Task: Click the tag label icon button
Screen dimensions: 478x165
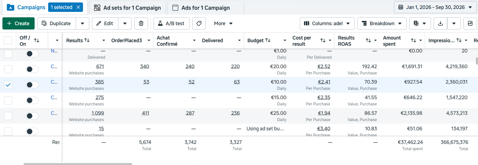Action: coord(199,24)
